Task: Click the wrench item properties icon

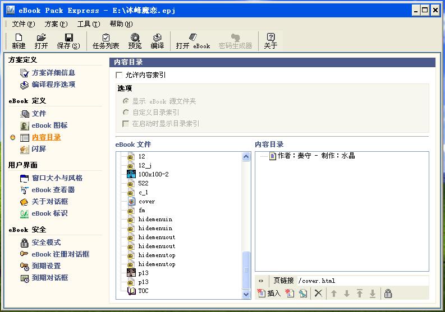Action: (x=303, y=294)
